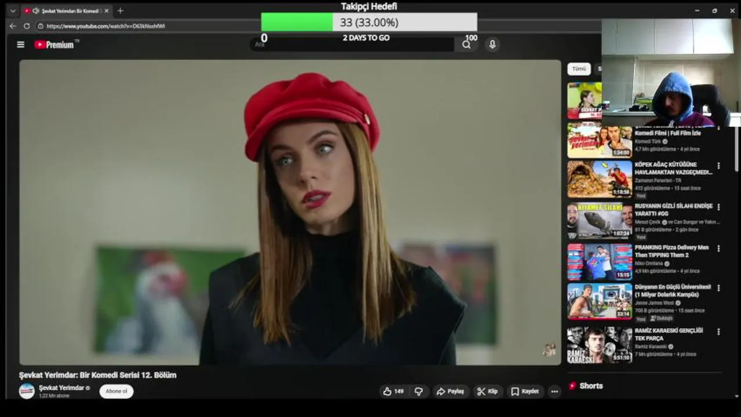
Task: Share the video using Paylaş button
Action: 450,392
